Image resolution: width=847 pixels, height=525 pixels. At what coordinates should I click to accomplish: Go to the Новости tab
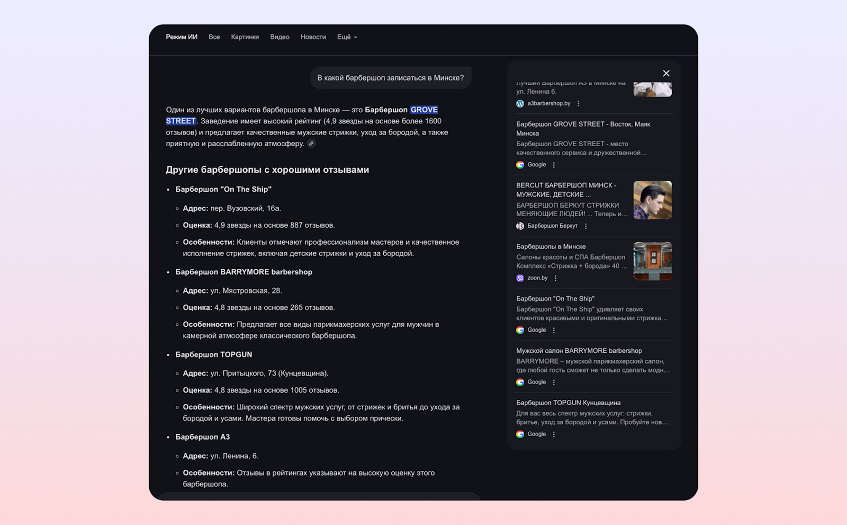(313, 37)
